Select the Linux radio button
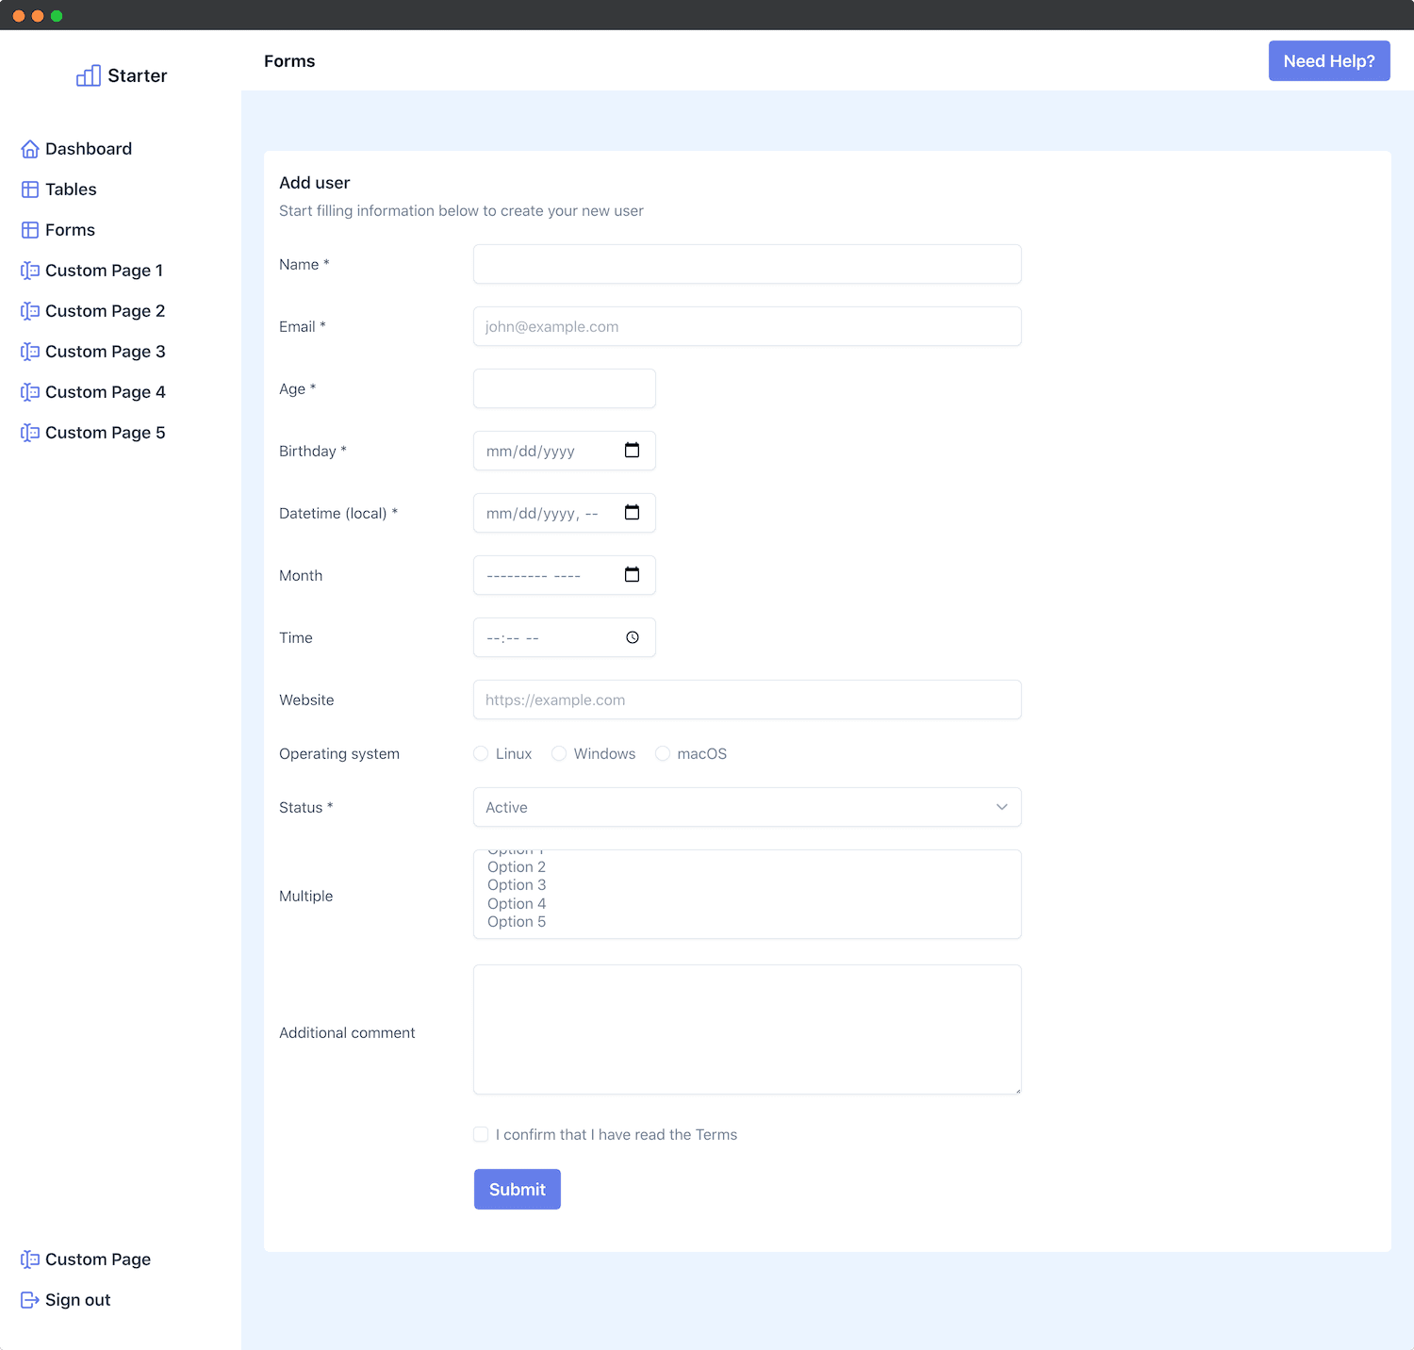 click(x=481, y=753)
